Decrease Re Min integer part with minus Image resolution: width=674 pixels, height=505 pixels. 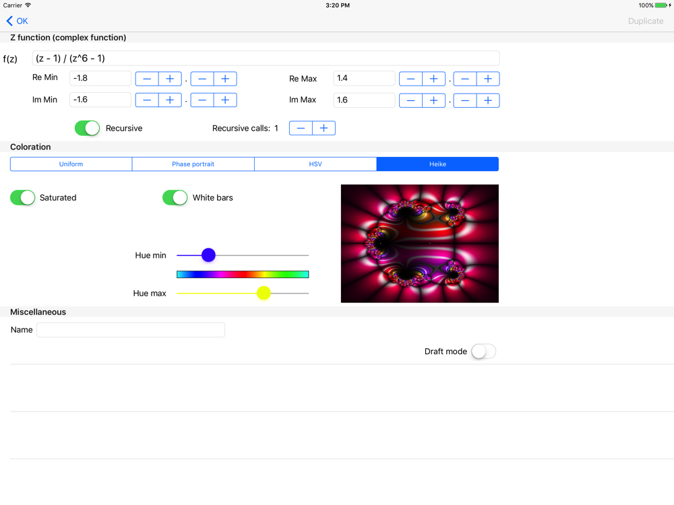point(147,79)
